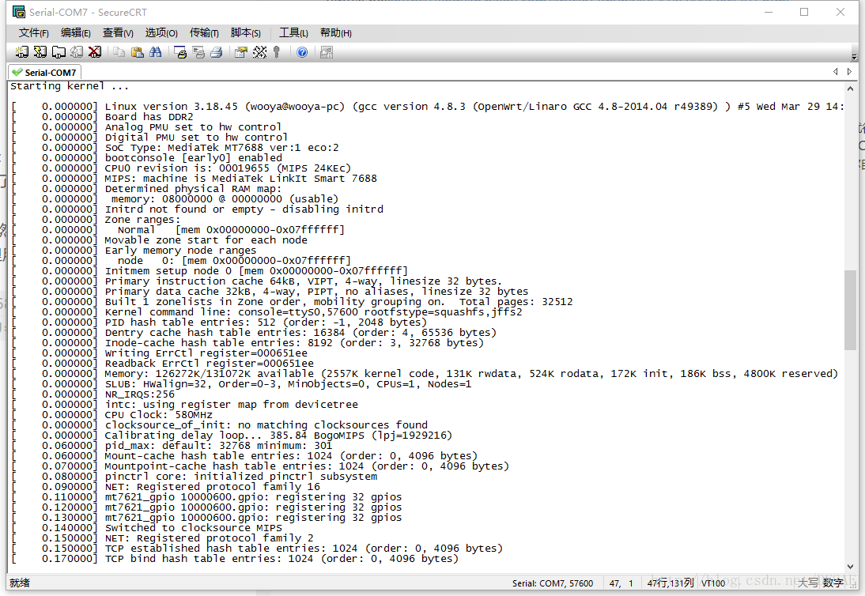Click the Print Selection icon
The height and width of the screenshot is (596, 865).
[x=198, y=52]
